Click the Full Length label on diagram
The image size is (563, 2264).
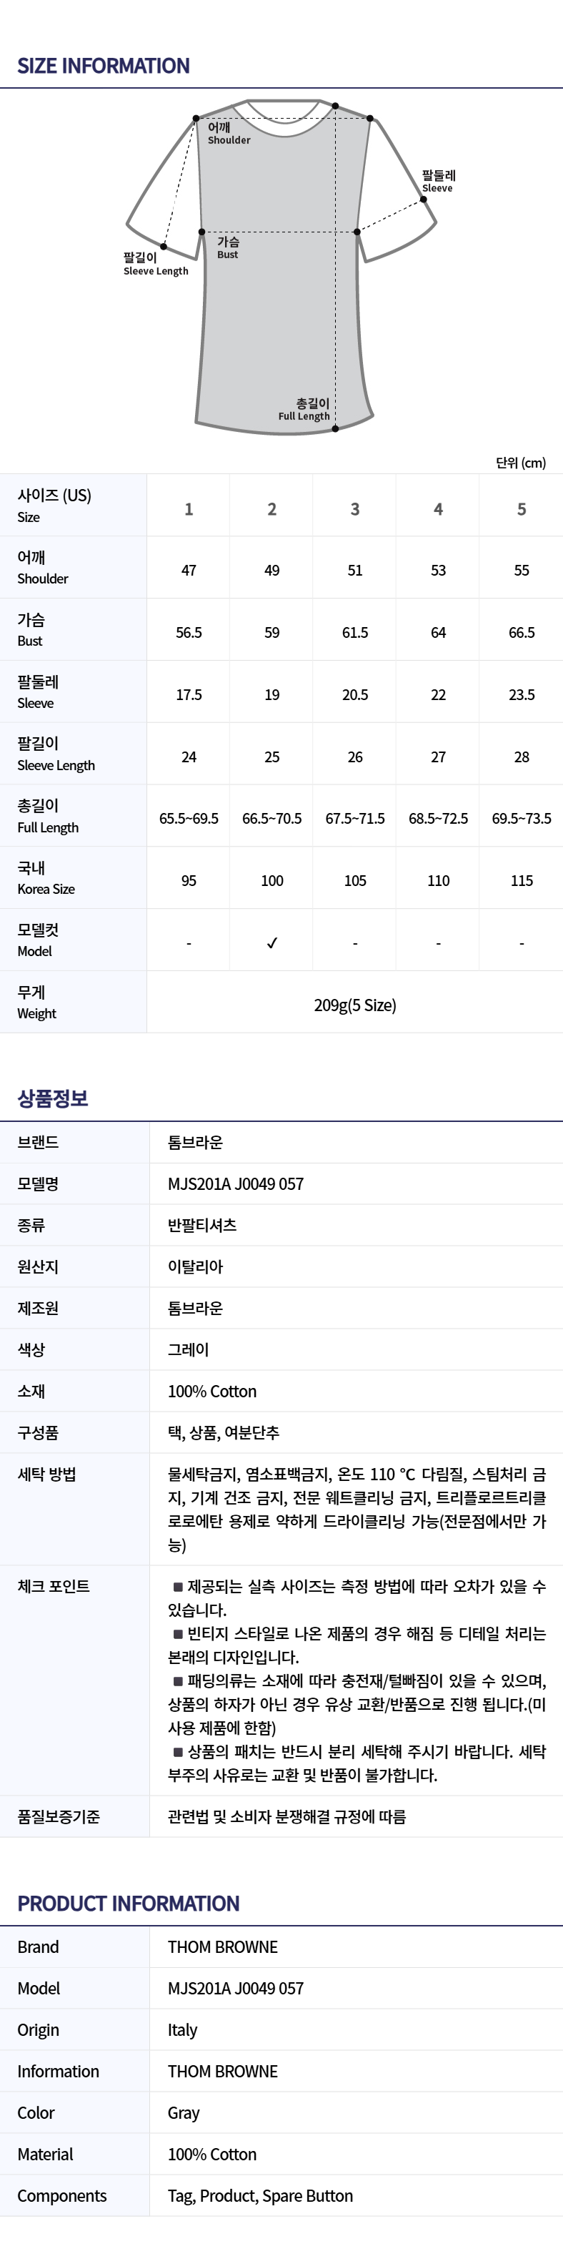[x=304, y=410]
